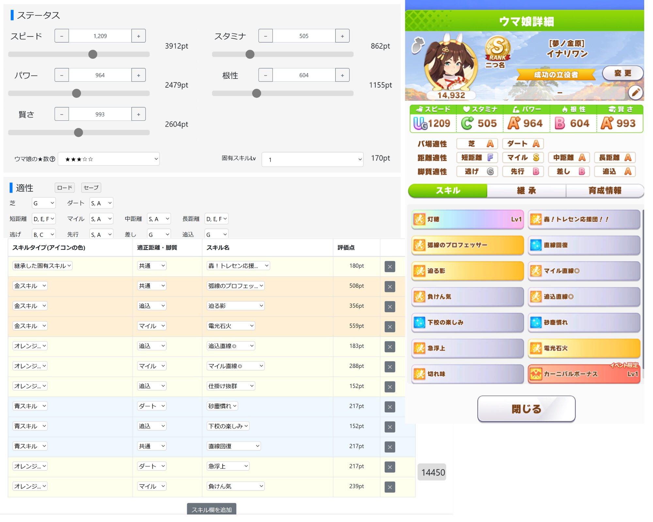The height and width of the screenshot is (522, 653).
Task: Delete the 迫る影 skill row
Action: coord(390,307)
